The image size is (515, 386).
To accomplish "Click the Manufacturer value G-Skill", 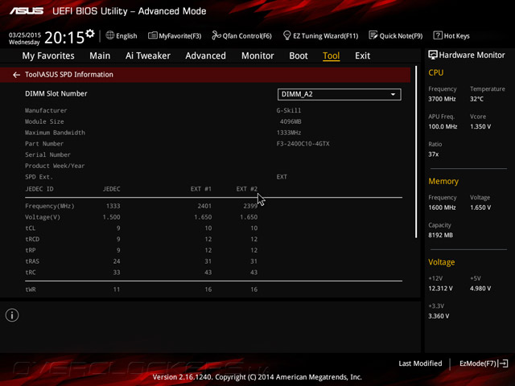I will pyautogui.click(x=289, y=111).
